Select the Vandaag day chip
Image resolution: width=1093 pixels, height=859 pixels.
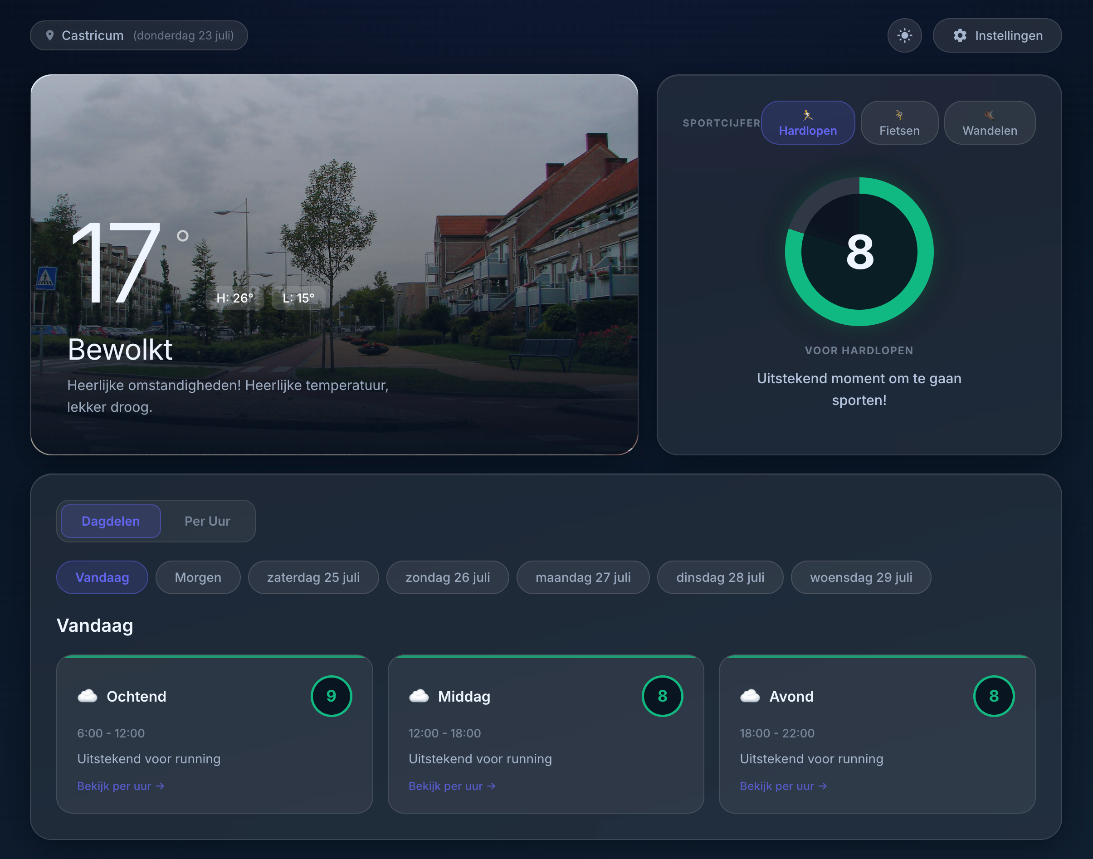[x=102, y=577]
